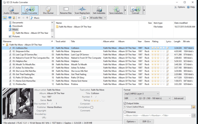Open the Audio CD Ripper mode
The image size is (198, 124).
(11, 10)
